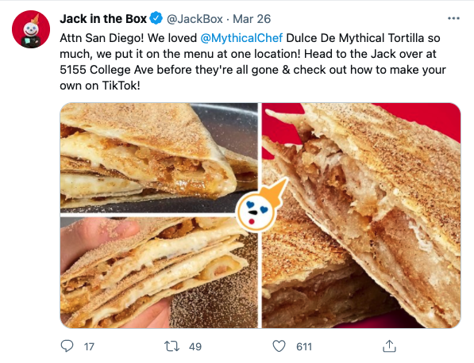This screenshot has width=474, height=363.
Task: Open the Mar 26 tweet timestamp
Action: tap(252, 19)
